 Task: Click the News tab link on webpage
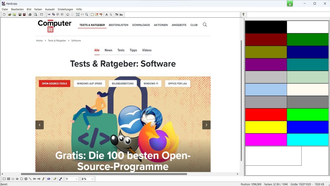(108, 50)
